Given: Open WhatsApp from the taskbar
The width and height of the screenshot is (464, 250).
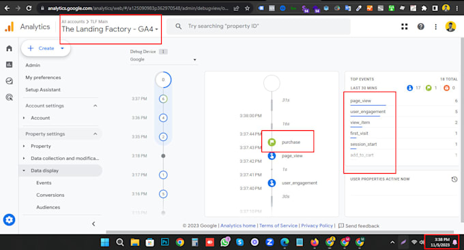Looking at the screenshot, I should point(225,243).
